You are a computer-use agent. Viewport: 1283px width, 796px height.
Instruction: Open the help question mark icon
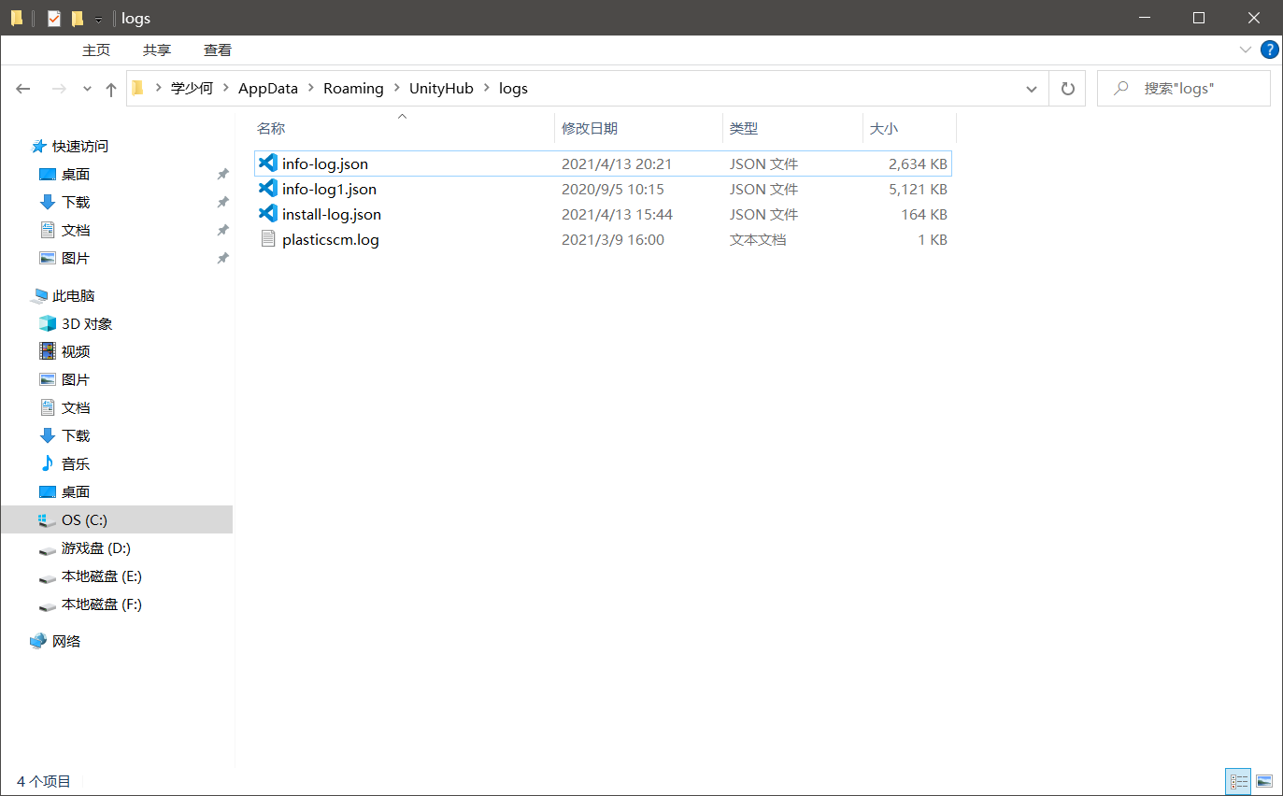[1269, 50]
